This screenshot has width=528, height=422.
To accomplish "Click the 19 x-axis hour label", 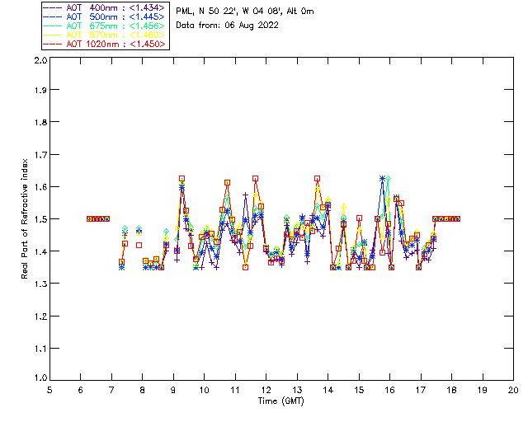I will point(483,390).
